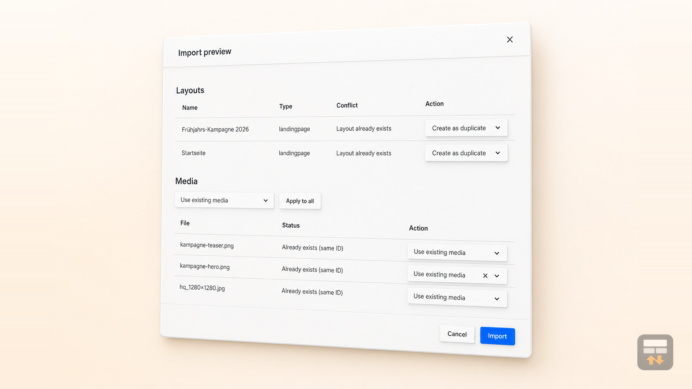Expand chevron for kampagne-teaser.png action
The height and width of the screenshot is (389, 692).
(x=497, y=253)
